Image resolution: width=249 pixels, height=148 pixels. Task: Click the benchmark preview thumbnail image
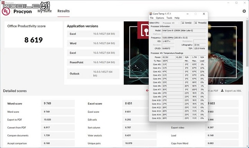(183, 53)
